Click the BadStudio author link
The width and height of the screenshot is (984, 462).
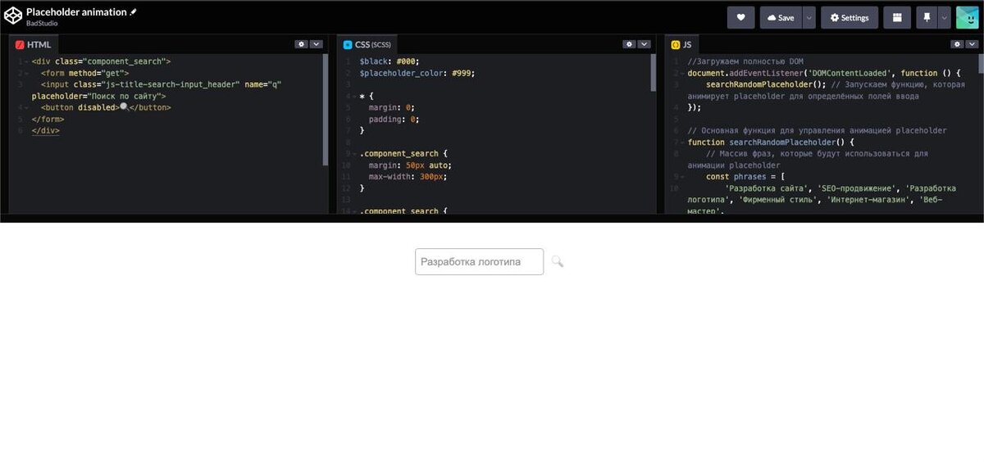coord(42,23)
